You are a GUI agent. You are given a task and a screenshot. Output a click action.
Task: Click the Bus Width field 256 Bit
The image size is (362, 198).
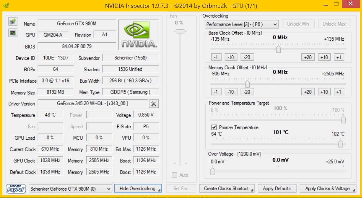(130, 80)
